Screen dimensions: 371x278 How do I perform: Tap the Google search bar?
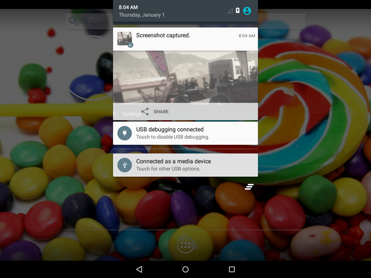click(x=185, y=21)
